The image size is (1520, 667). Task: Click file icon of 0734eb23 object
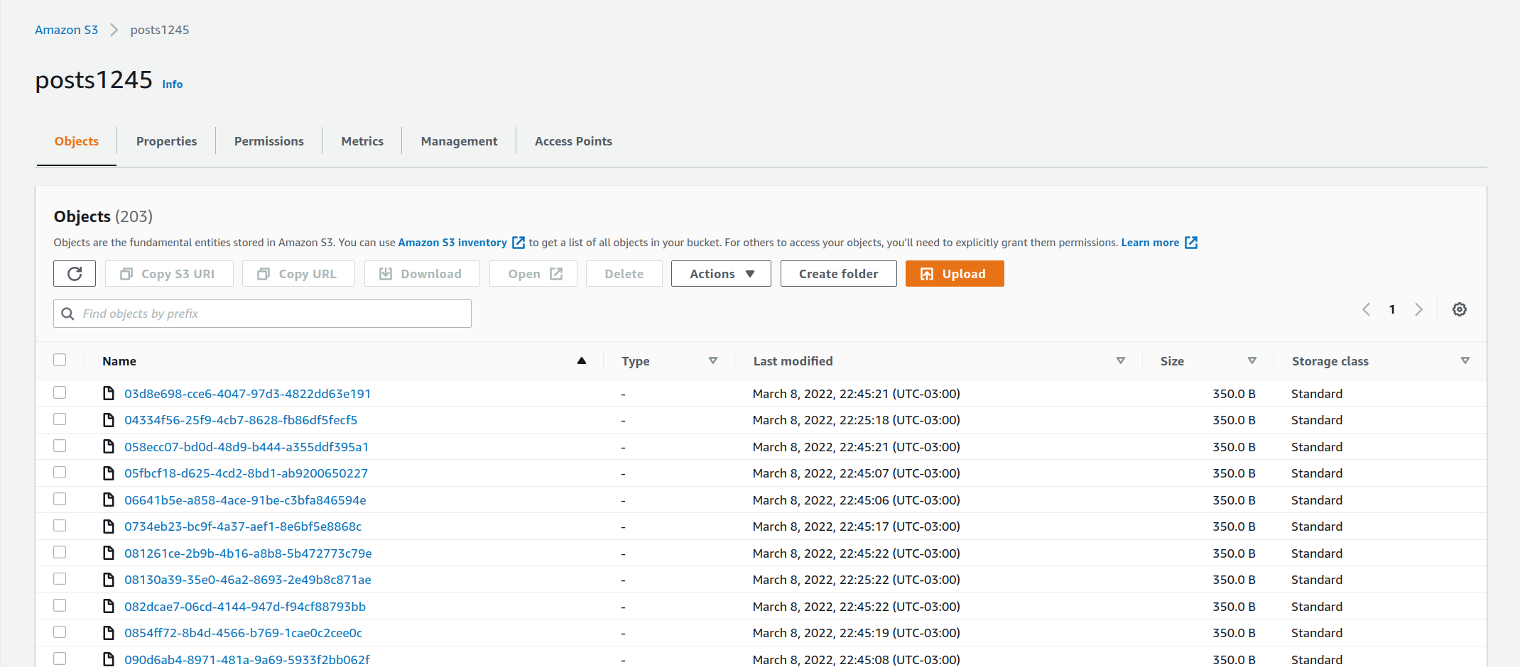point(109,527)
